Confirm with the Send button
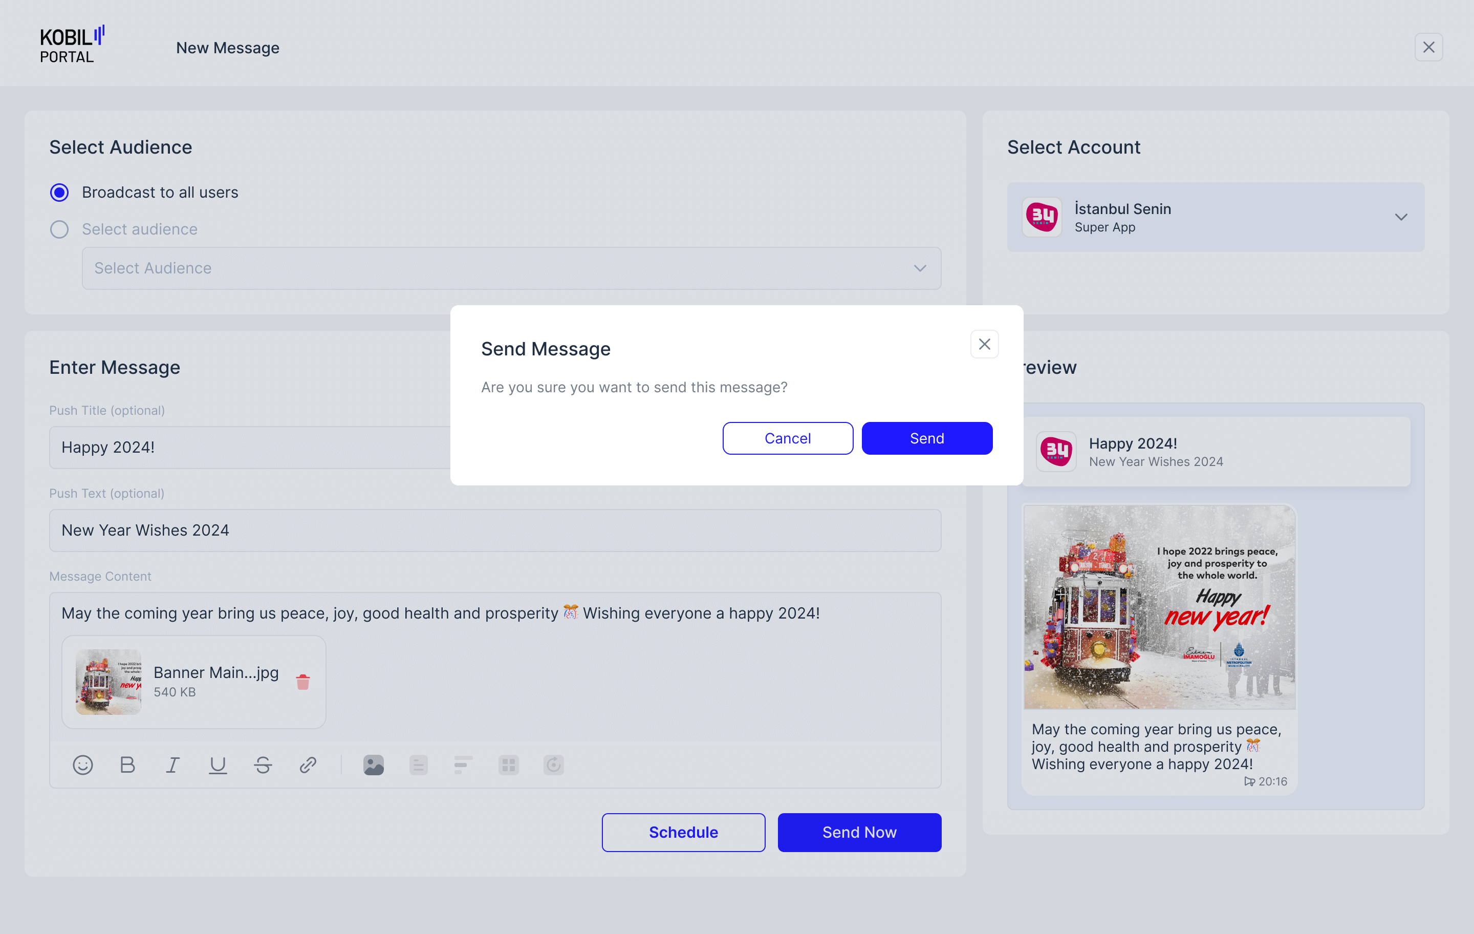1474x934 pixels. (x=926, y=438)
